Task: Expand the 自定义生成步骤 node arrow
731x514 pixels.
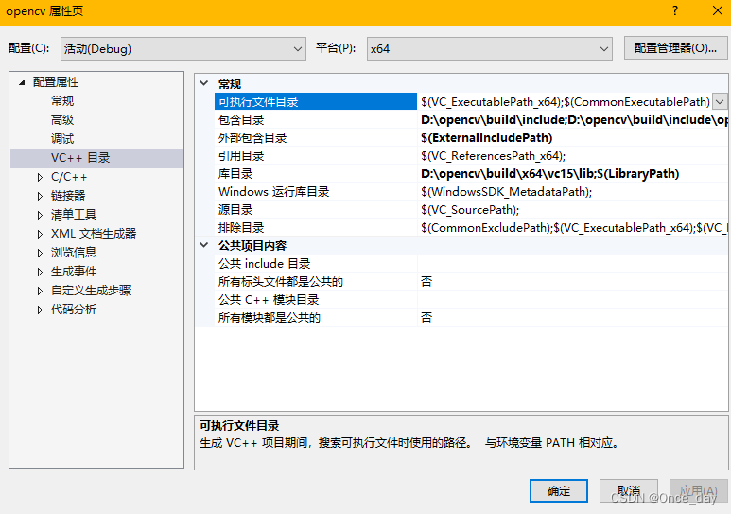Action: (x=40, y=291)
